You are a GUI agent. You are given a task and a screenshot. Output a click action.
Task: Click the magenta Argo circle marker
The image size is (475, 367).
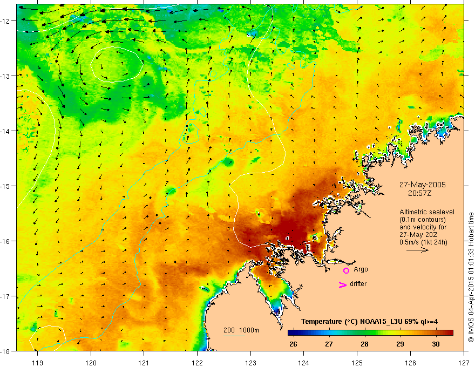point(346,270)
